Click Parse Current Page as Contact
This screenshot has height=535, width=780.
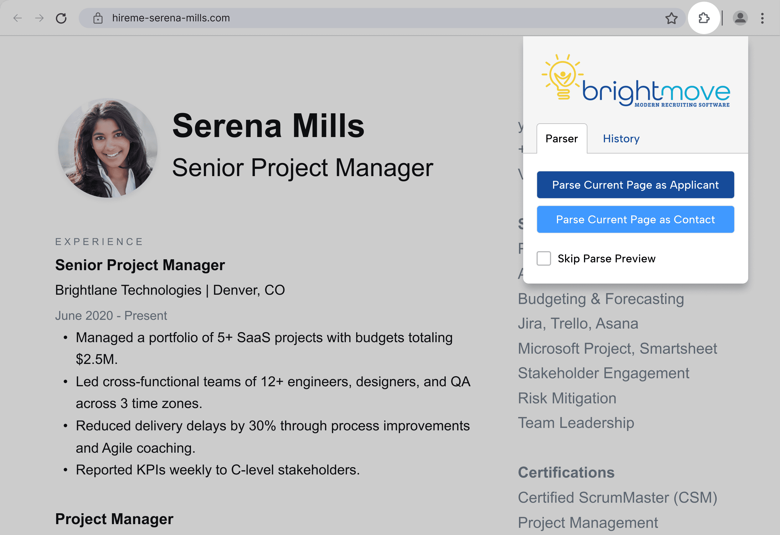coord(635,219)
